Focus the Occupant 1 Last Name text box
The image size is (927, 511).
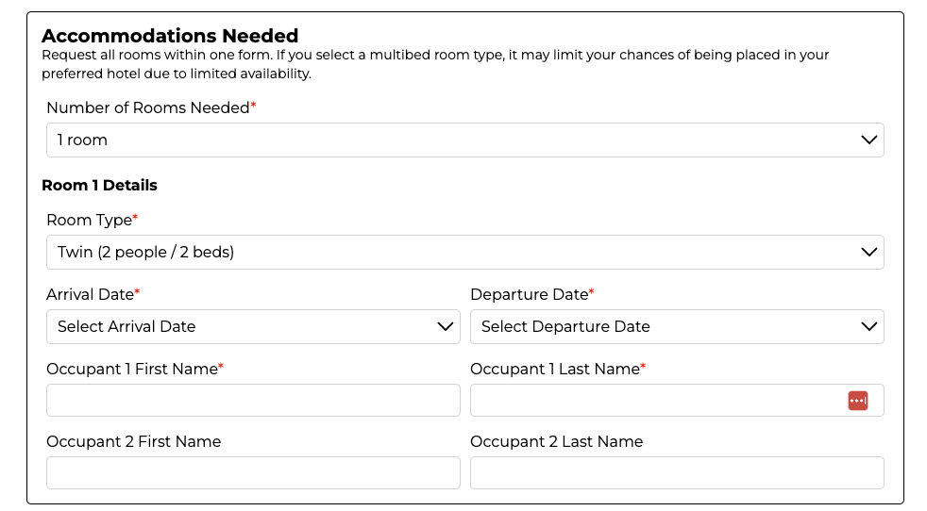(677, 401)
